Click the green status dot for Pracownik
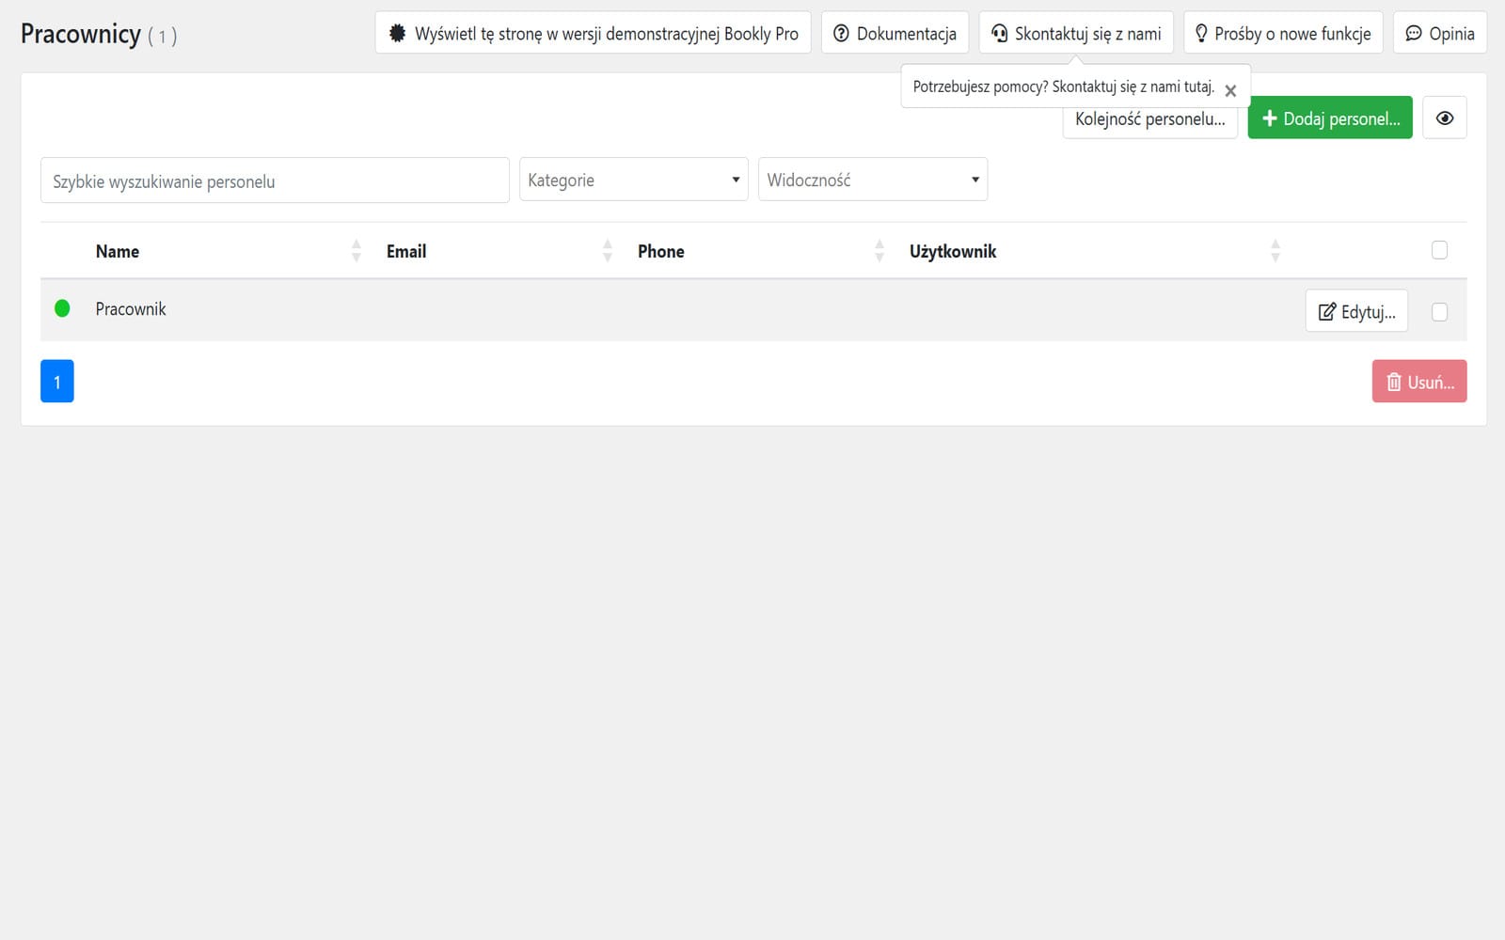 point(62,308)
